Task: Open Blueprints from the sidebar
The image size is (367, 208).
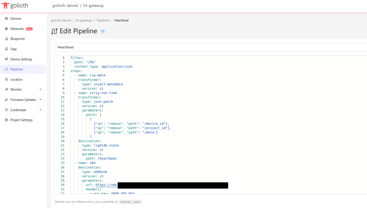Action: [x=17, y=39]
